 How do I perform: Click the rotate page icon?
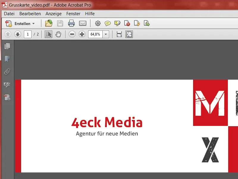(137, 23)
